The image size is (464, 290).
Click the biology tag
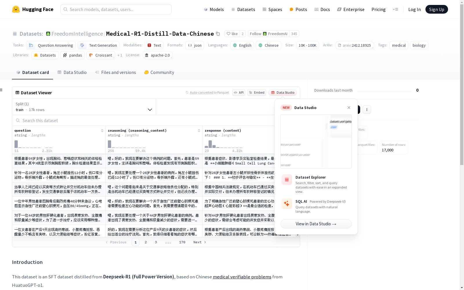click(x=419, y=45)
